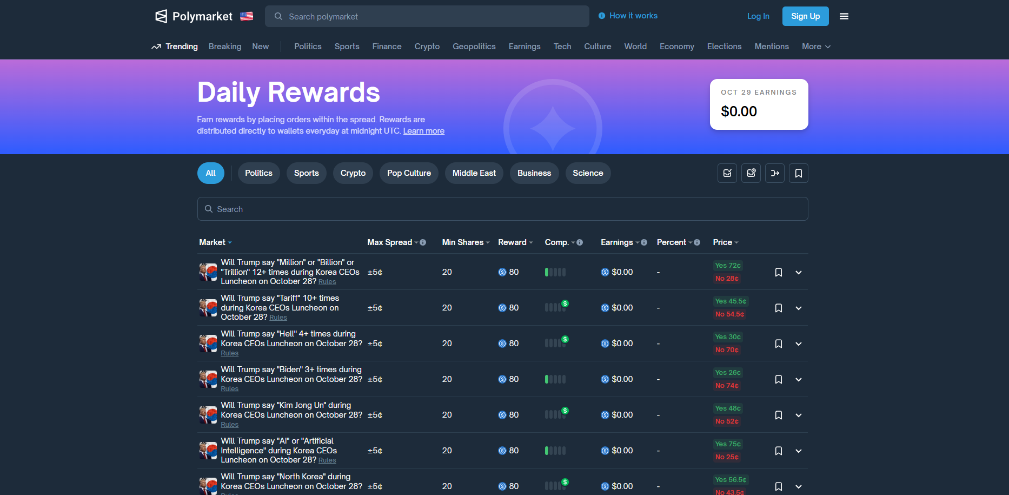This screenshot has width=1009, height=495.
Task: Click the US flag icon in the header
Action: pyautogui.click(x=247, y=16)
